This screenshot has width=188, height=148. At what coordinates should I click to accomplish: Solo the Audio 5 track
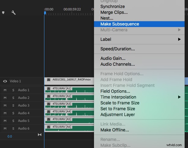click(x=13, y=121)
